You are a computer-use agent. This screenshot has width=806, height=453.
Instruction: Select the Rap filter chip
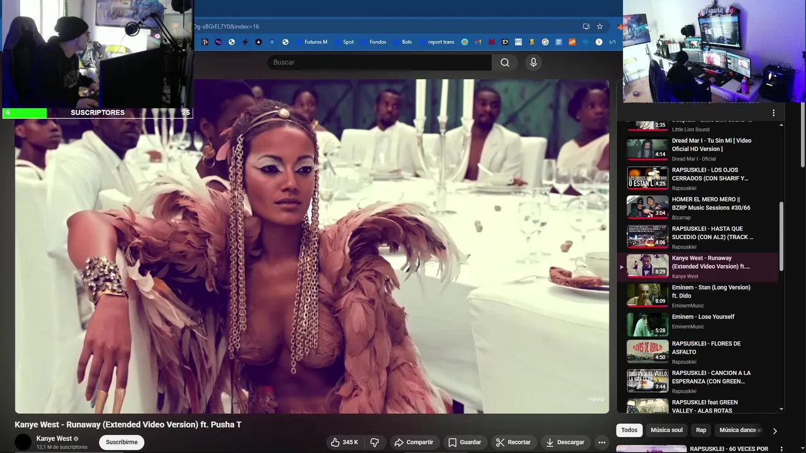[x=701, y=430]
